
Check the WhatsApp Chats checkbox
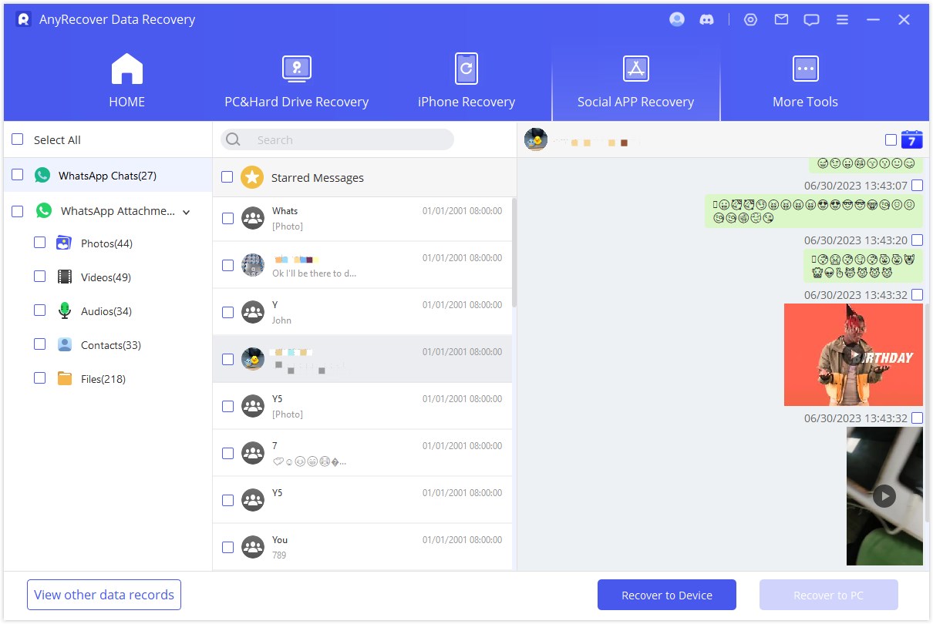[x=16, y=175]
